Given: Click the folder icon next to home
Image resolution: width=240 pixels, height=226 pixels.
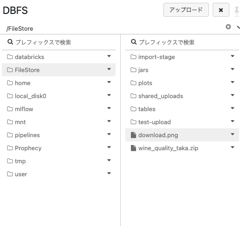Looking at the screenshot, I should (x=10, y=83).
